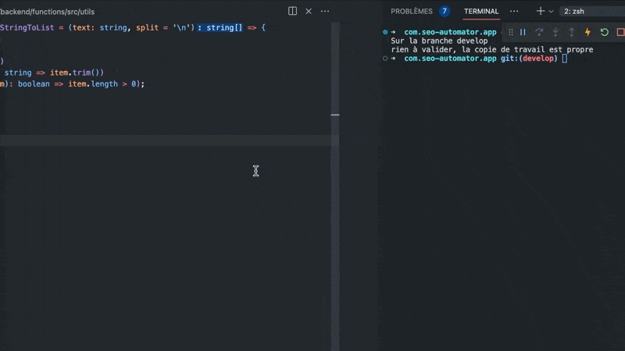Click the 'split' parameter in the code
625x351 pixels.
(147, 27)
